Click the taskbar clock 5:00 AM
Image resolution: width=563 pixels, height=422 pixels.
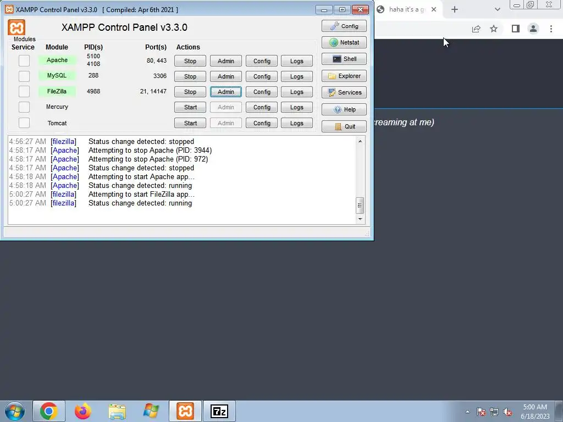click(535, 407)
